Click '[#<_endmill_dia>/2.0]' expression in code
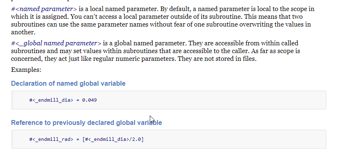 (113, 139)
